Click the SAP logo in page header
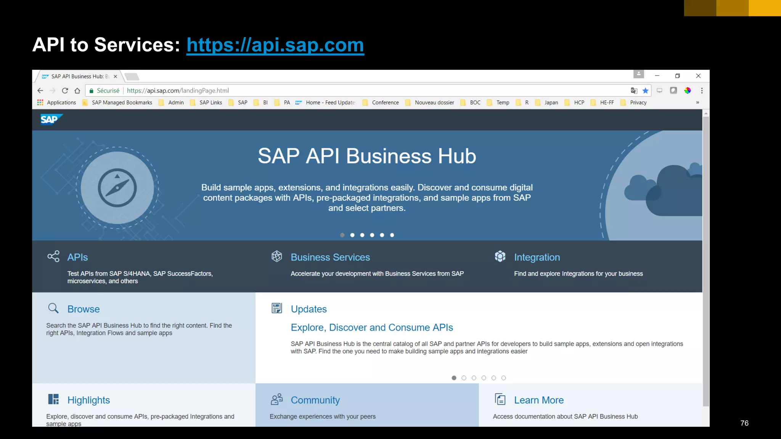 [51, 120]
